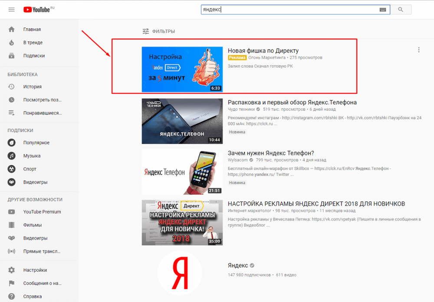434x302 pixels.
Task: Open three-dot menu for the ad video
Action: coord(419,50)
